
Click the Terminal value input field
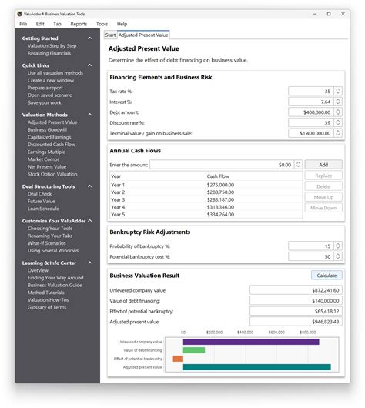(311, 133)
